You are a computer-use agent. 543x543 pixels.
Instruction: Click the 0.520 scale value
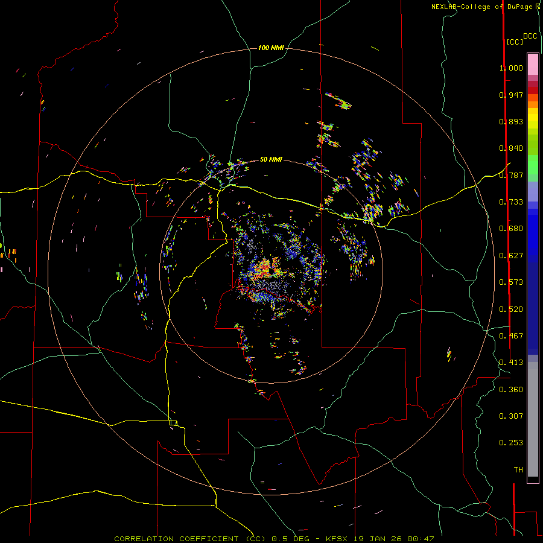(x=511, y=310)
